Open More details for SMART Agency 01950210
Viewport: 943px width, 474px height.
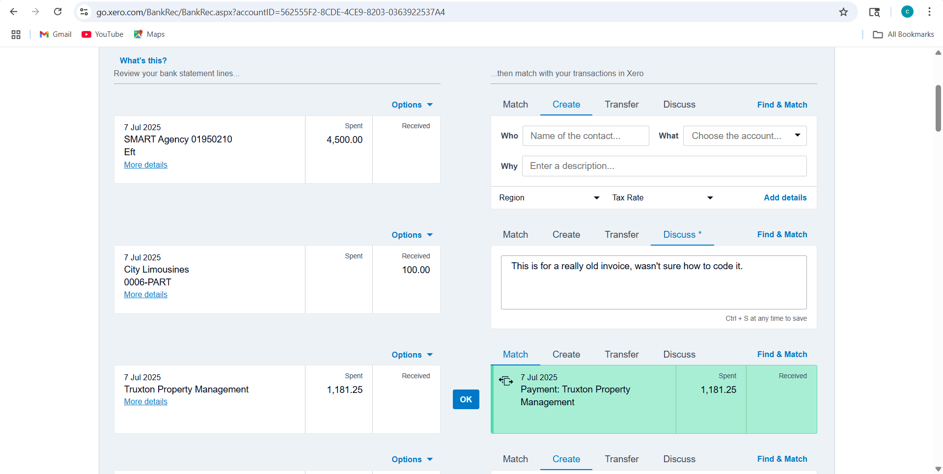145,165
